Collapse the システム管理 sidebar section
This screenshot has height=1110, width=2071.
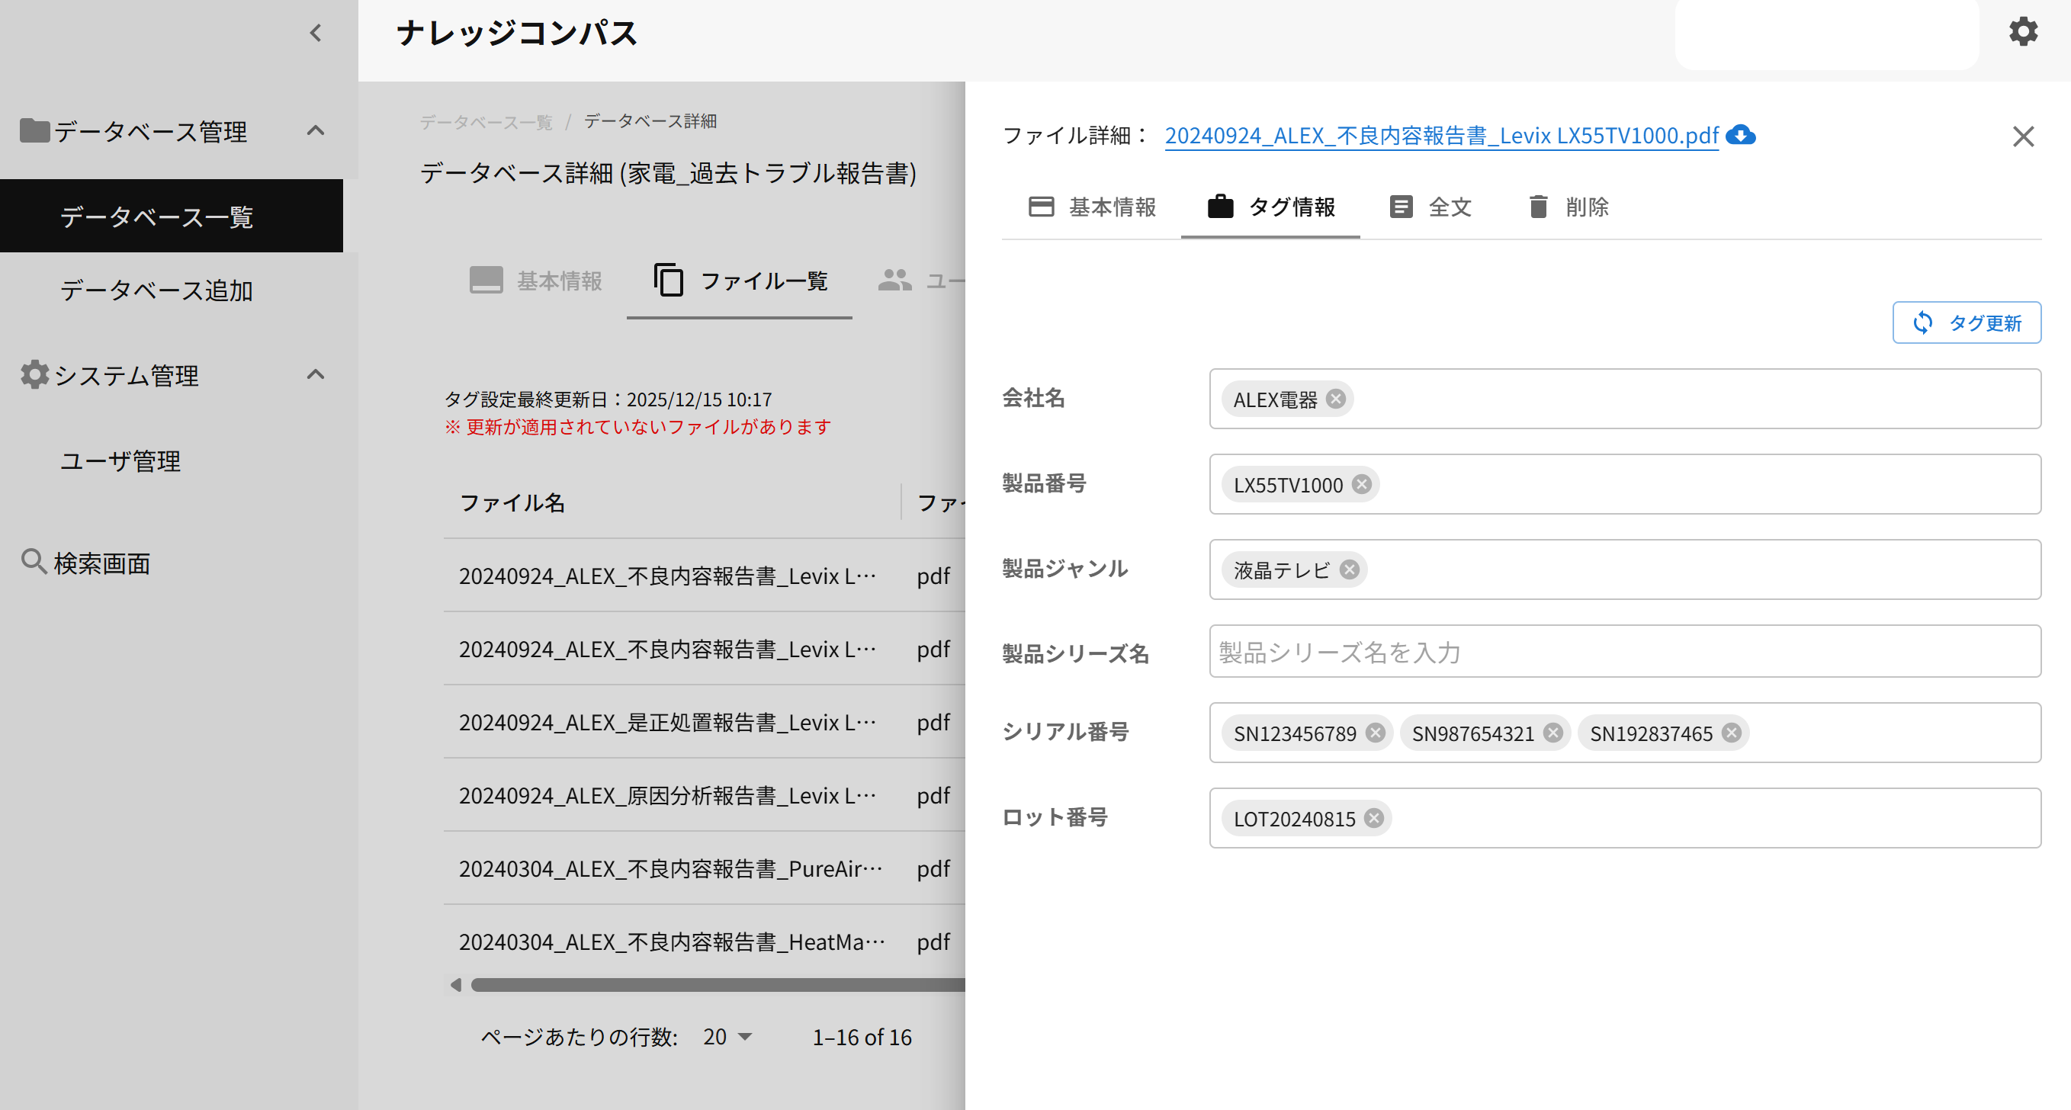(x=315, y=374)
